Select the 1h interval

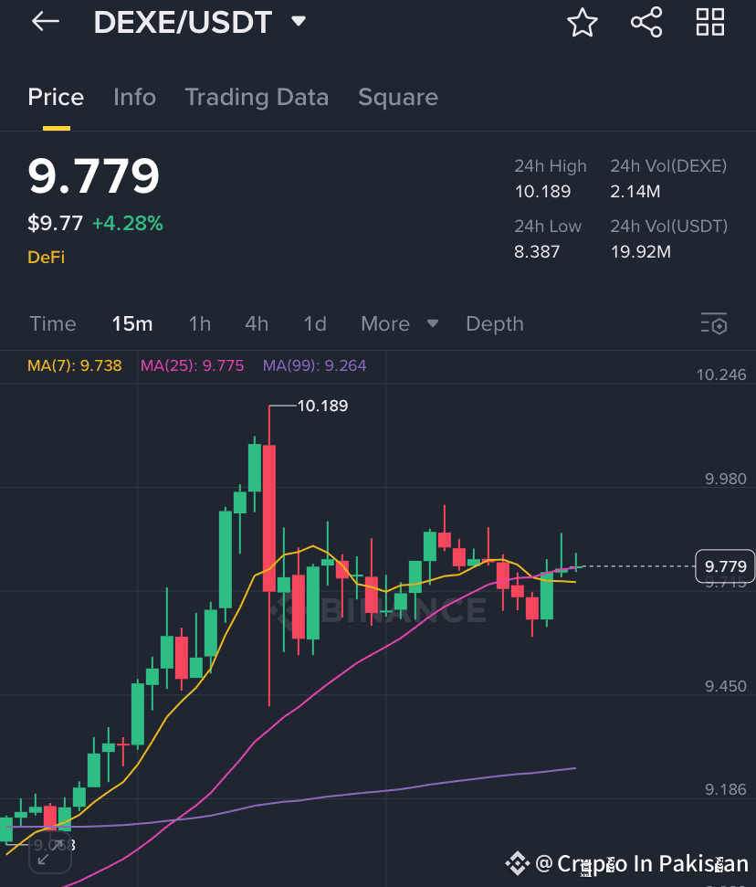[x=200, y=323]
